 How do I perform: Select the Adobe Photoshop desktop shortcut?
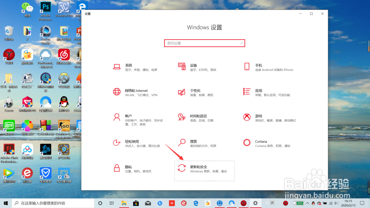point(46,11)
